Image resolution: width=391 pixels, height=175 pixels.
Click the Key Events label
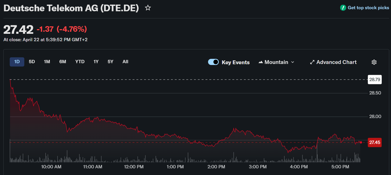tap(236, 62)
